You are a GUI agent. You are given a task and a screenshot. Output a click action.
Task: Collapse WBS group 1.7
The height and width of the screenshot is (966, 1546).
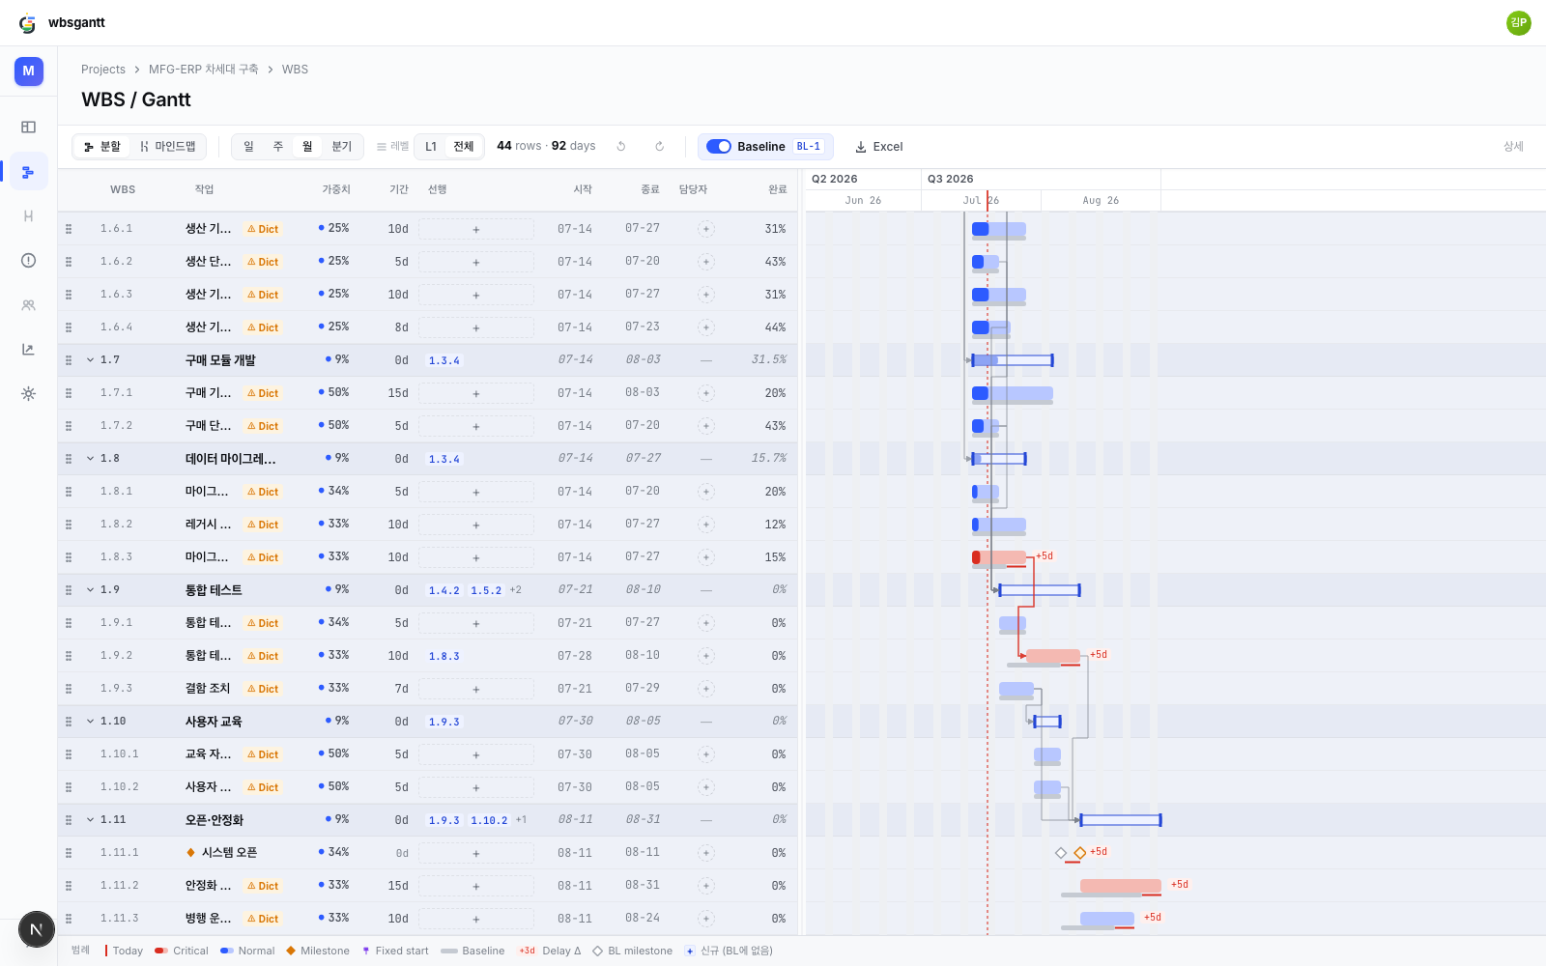(91, 360)
